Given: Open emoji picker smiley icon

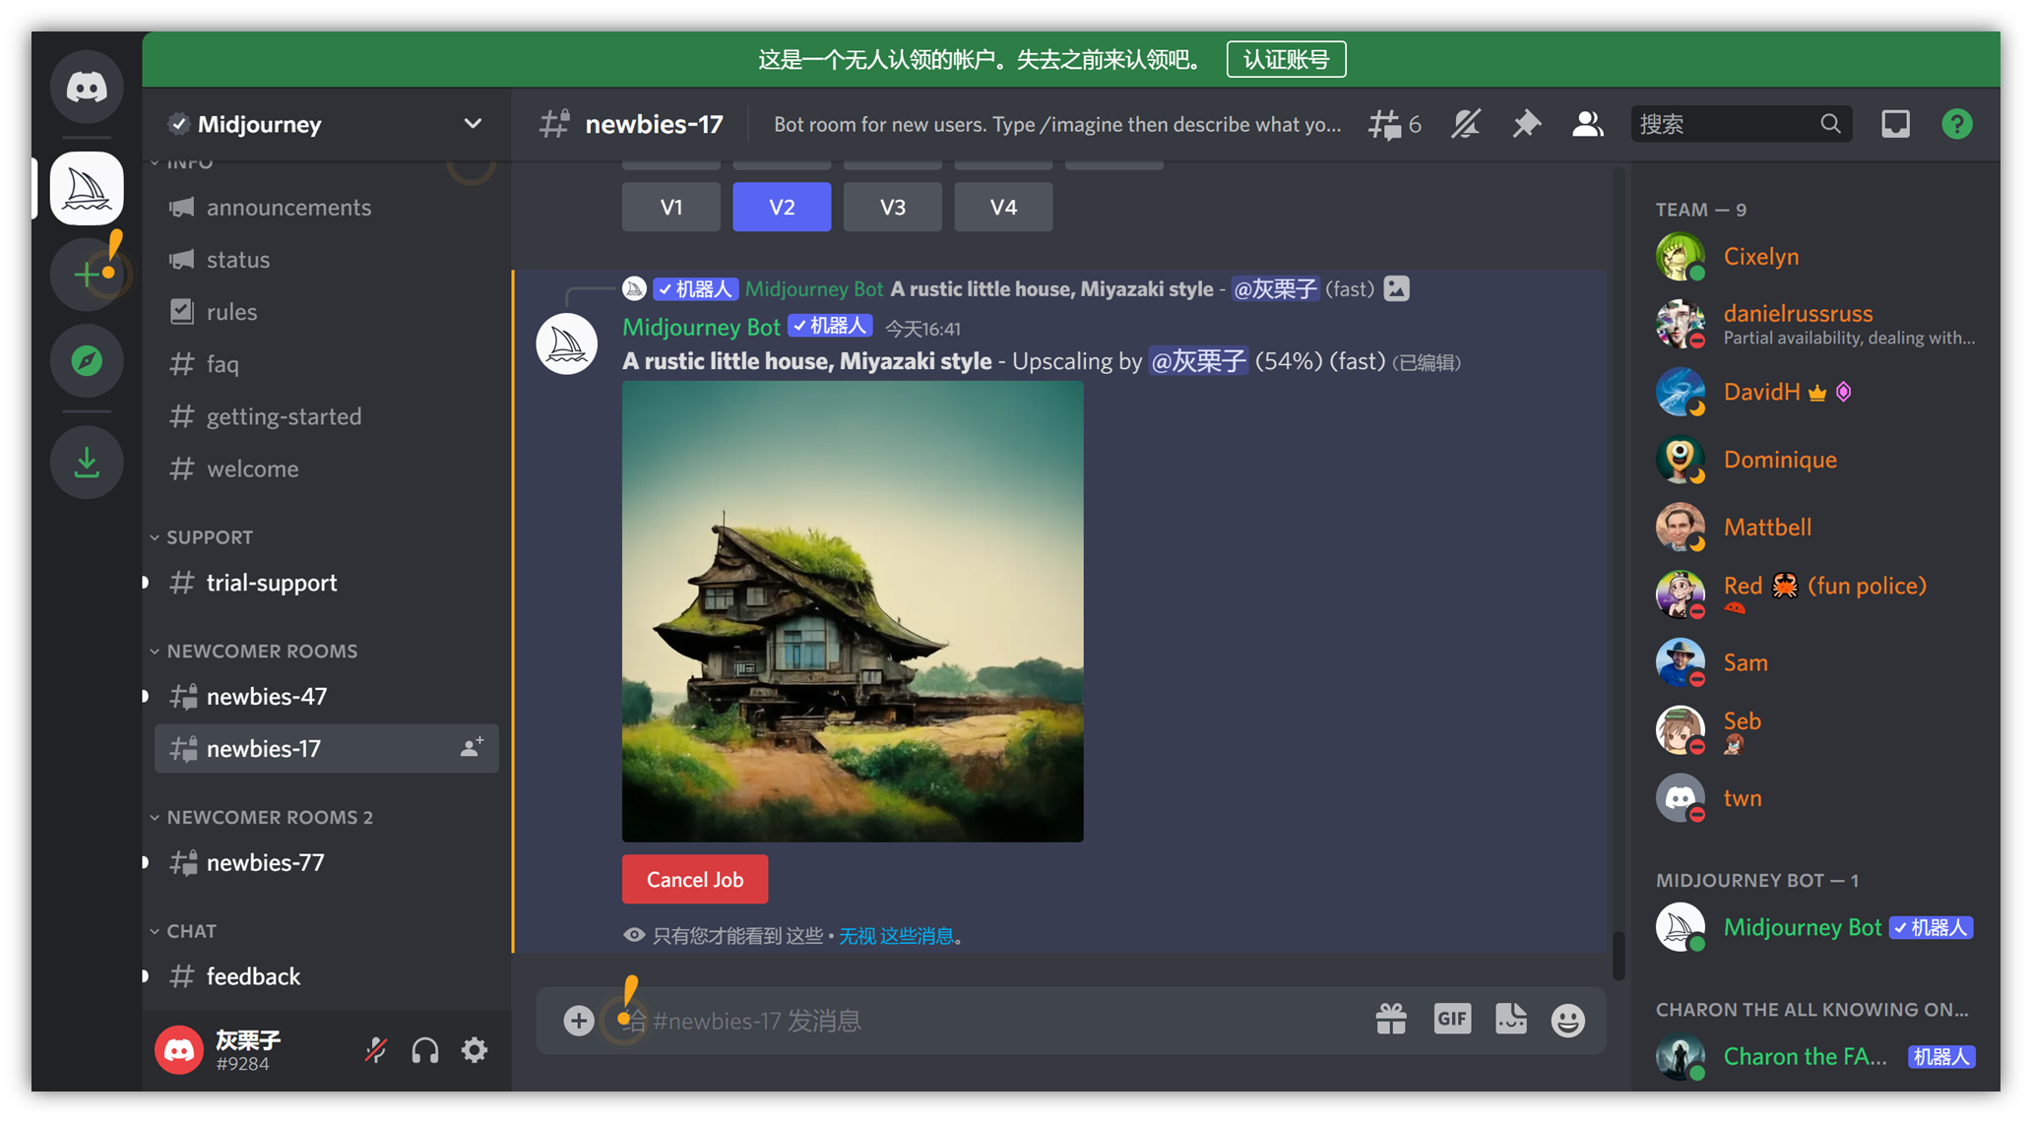Looking at the screenshot, I should pyautogui.click(x=1567, y=1020).
